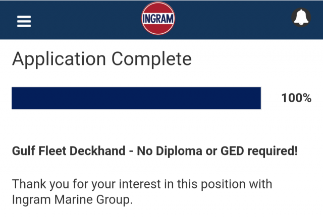Click the word Complete in heading
323x218 pixels.
coord(151,59)
